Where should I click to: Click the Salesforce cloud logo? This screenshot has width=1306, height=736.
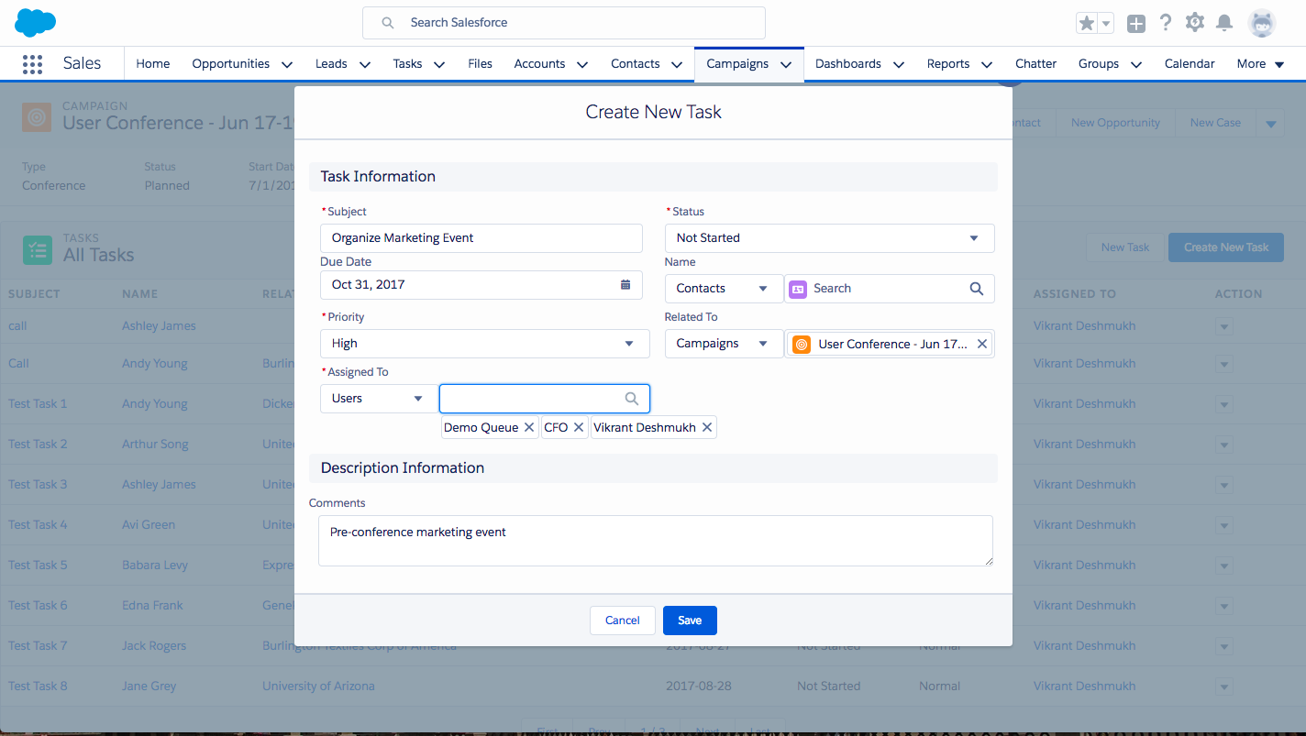[34, 22]
